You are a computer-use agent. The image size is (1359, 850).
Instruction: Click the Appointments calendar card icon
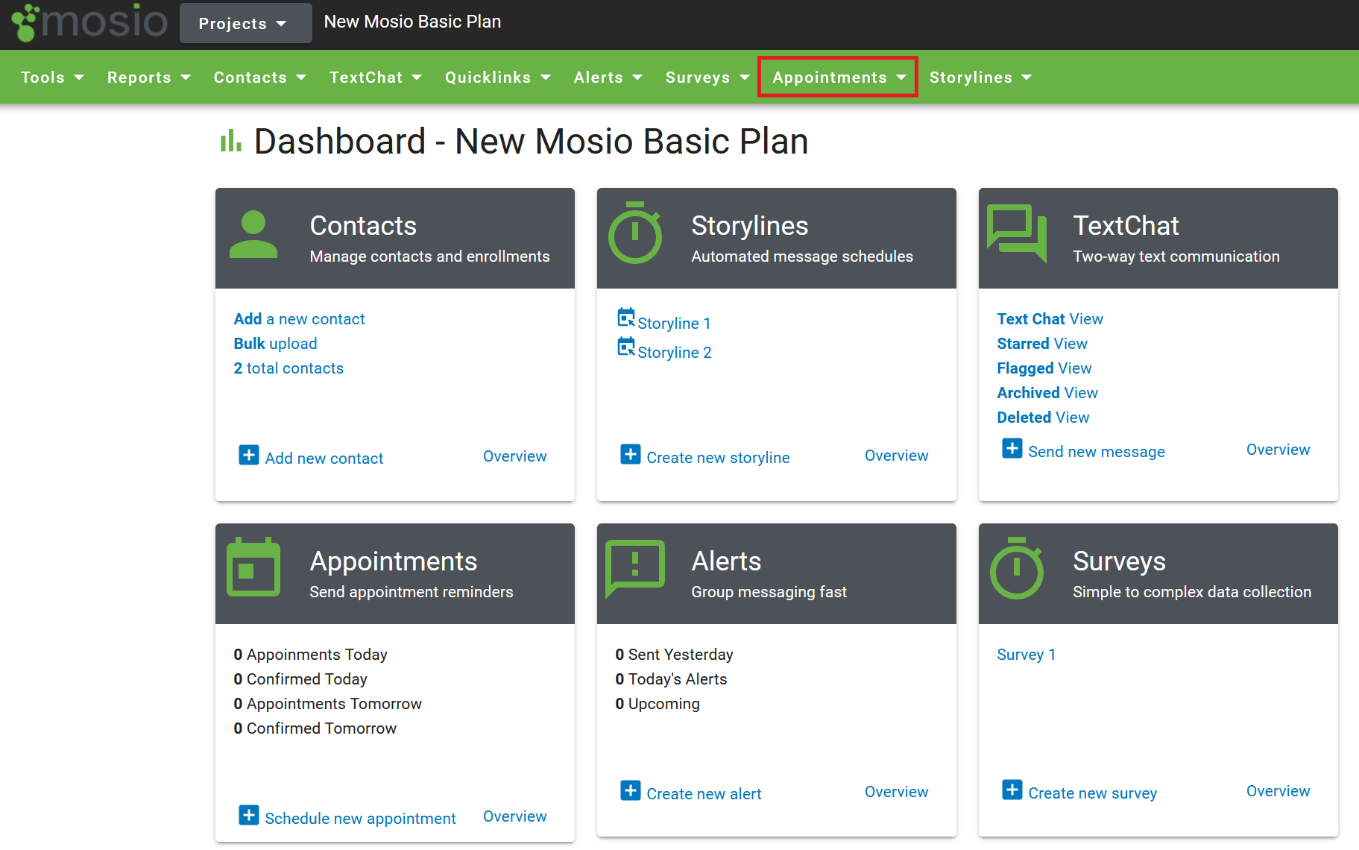click(253, 567)
